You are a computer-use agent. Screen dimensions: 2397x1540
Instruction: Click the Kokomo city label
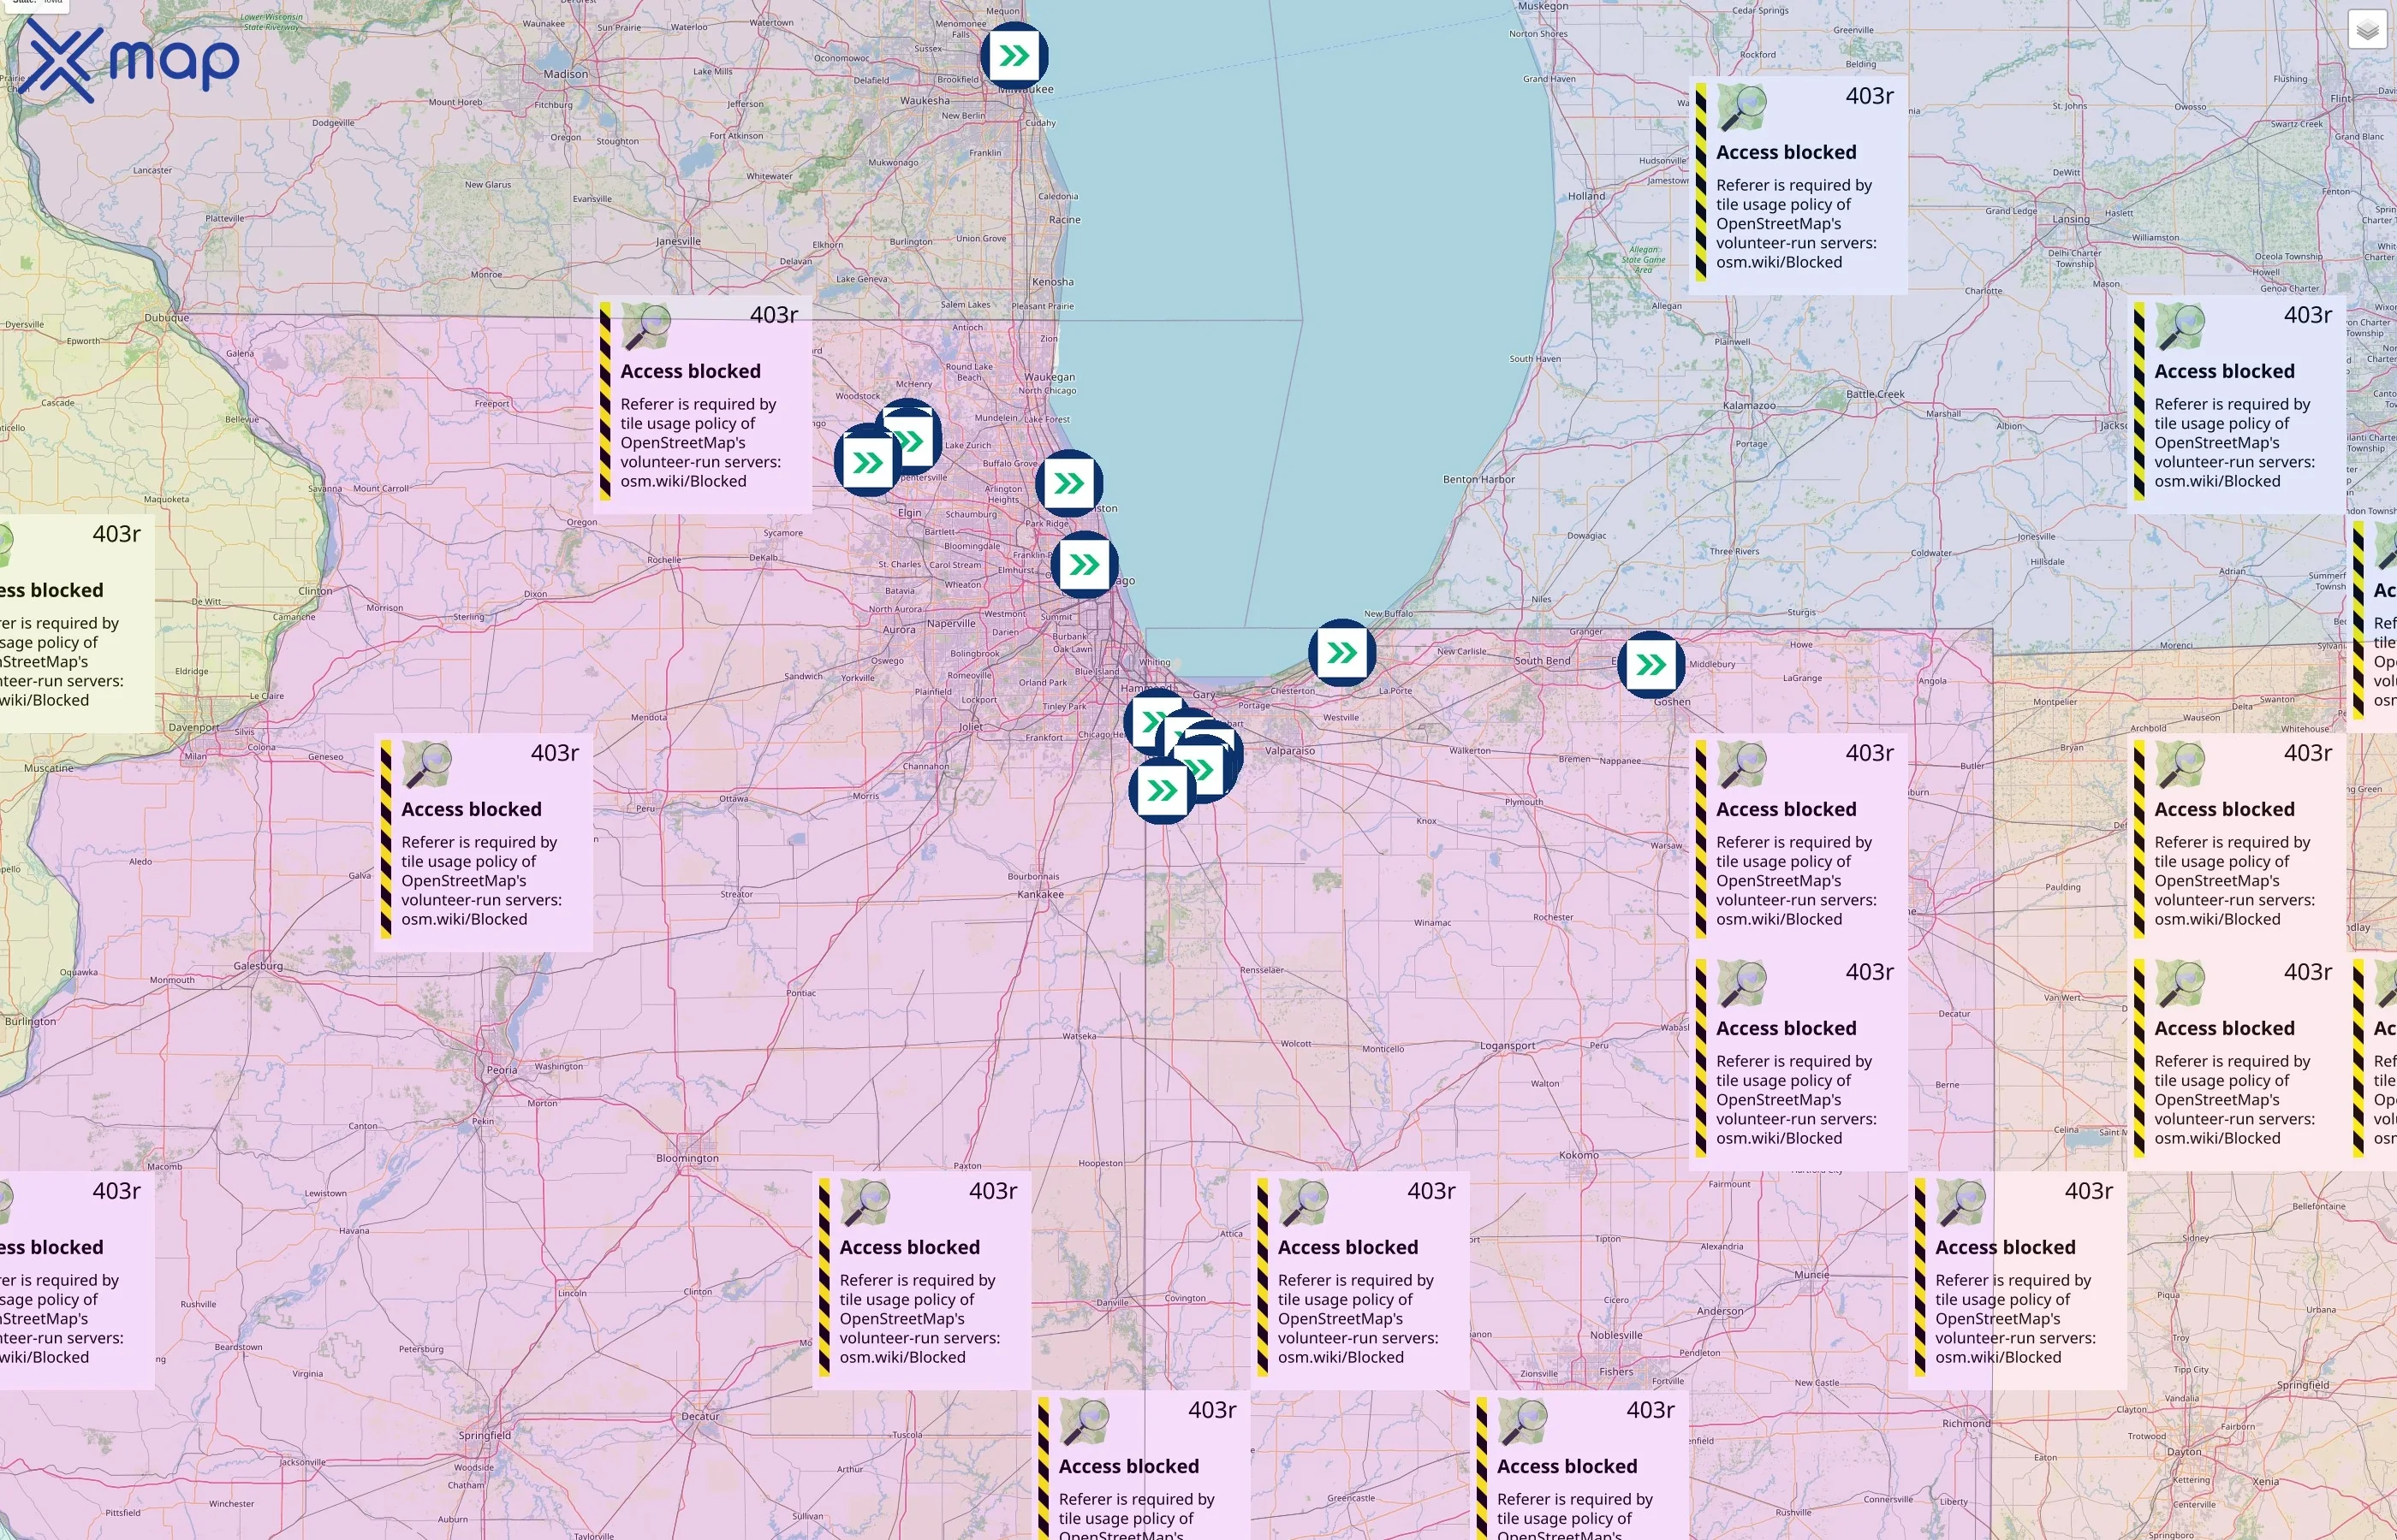coord(1579,1155)
